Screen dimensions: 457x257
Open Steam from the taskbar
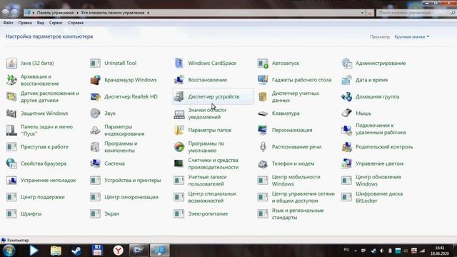[x=76, y=251]
